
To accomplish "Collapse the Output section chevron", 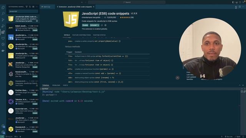I will click(x=41, y=89).
